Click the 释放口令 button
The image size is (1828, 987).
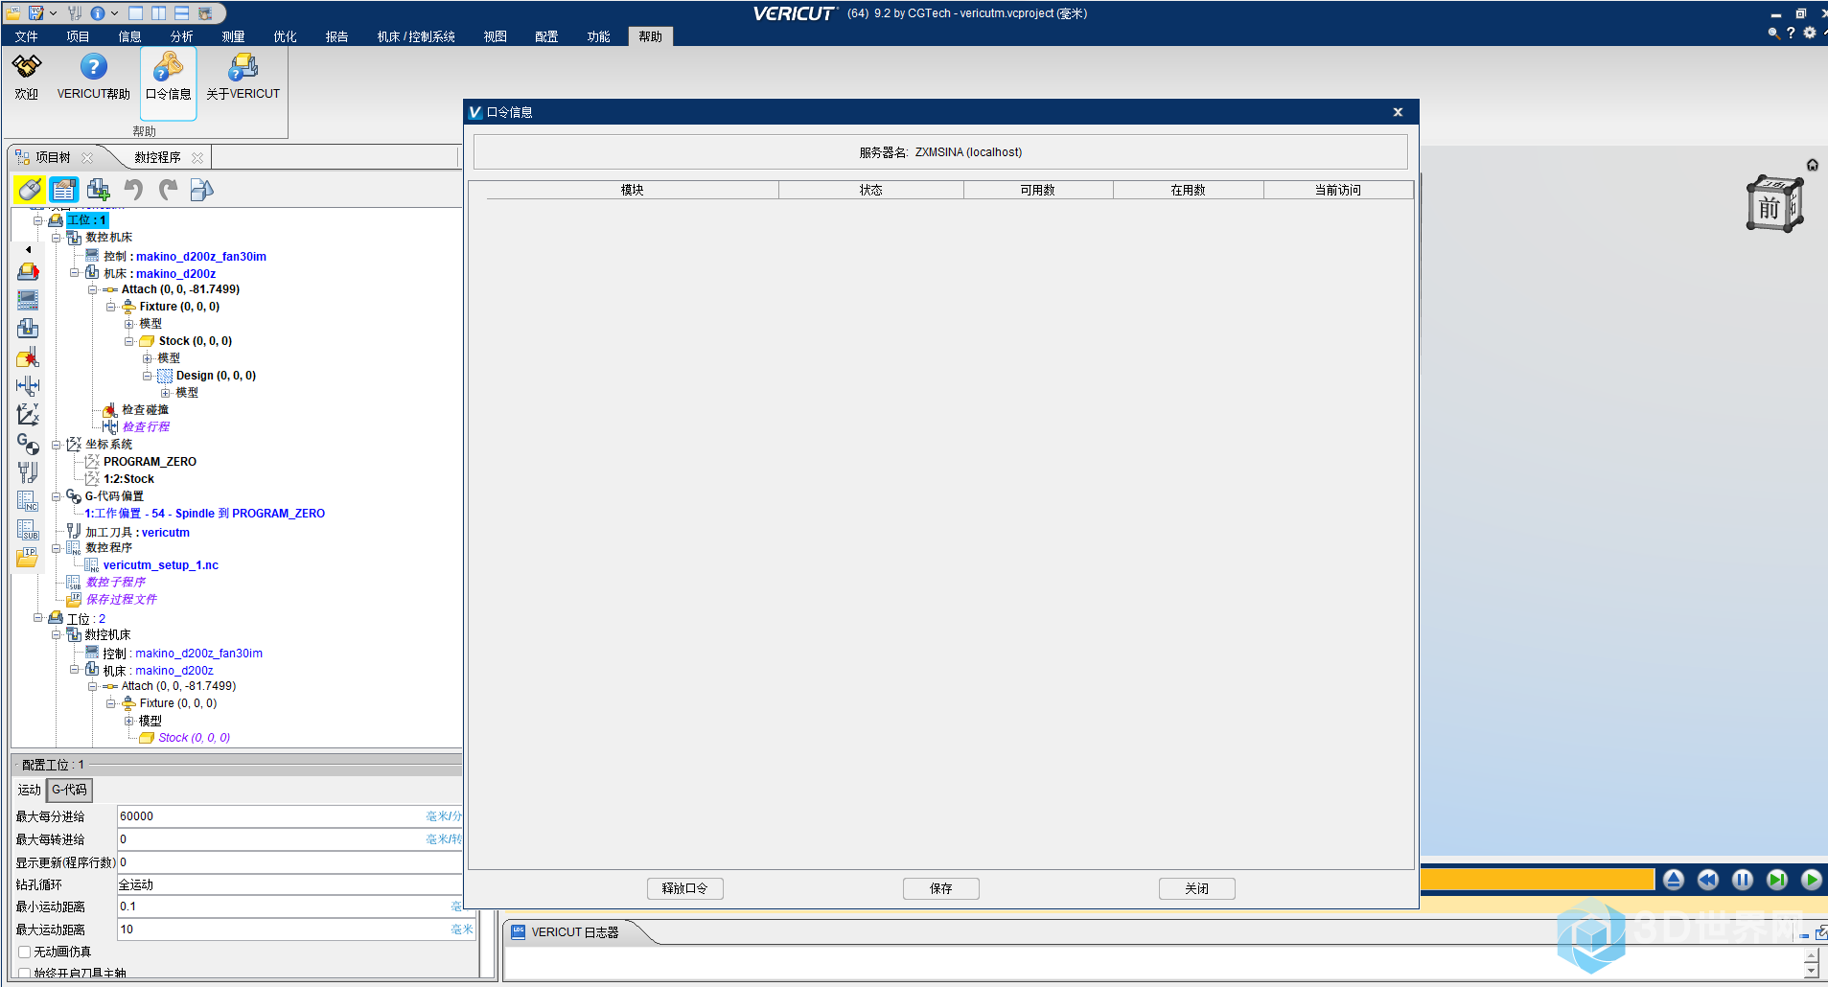tap(684, 888)
